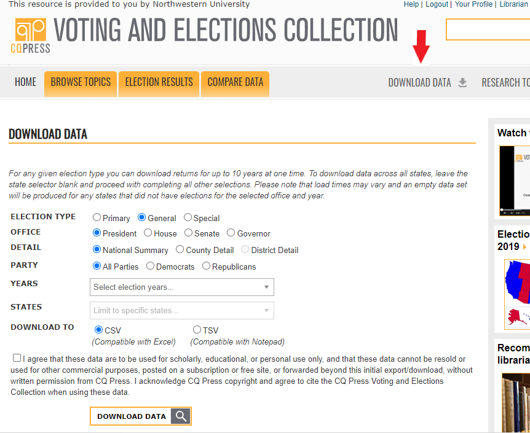The image size is (530, 433).
Task: Switch to the Election Results tab
Action: click(x=159, y=82)
